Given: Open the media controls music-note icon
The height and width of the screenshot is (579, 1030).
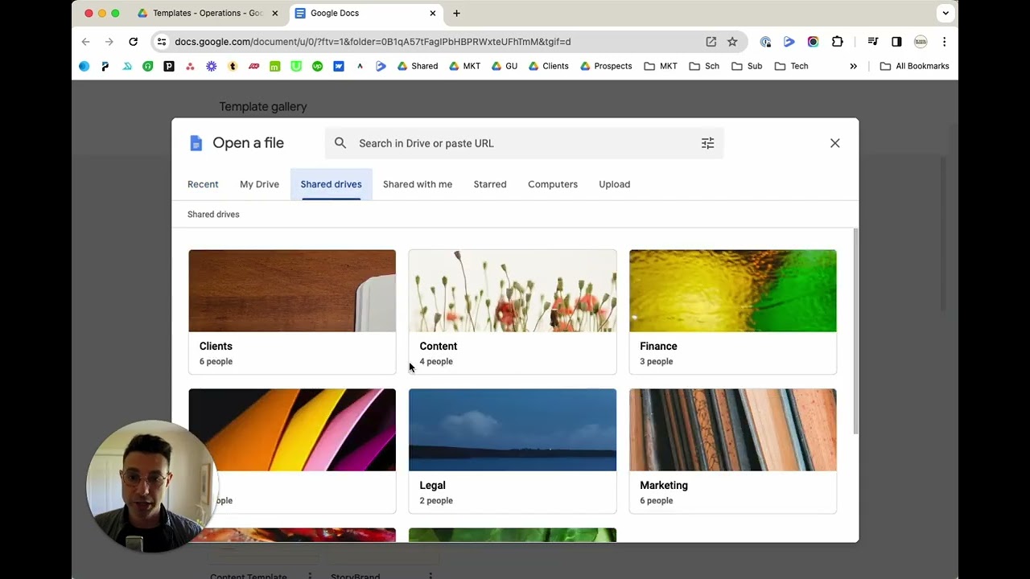Looking at the screenshot, I should (x=873, y=42).
